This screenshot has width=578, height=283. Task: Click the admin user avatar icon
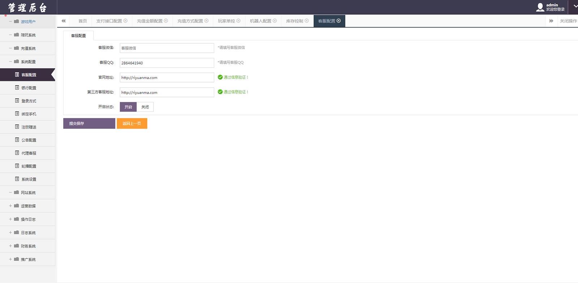[540, 7]
